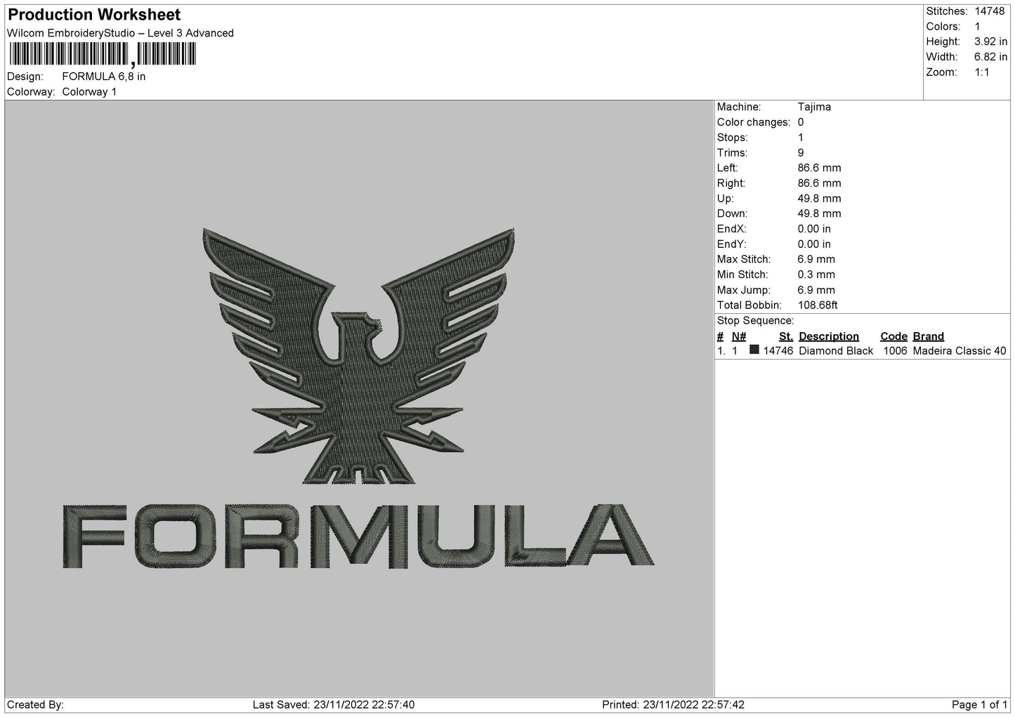
Task: Click the Min Stitch value 0.3 mm
Action: [x=816, y=275]
